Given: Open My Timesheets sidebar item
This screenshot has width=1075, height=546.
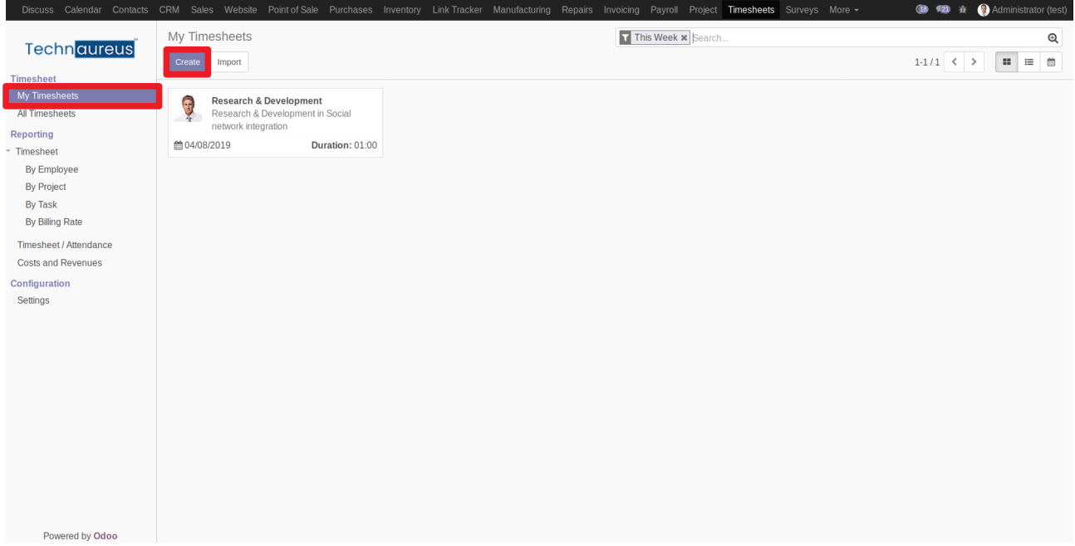Looking at the screenshot, I should click(x=81, y=96).
